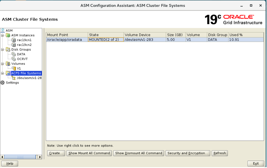Click the ACFS File Systems folder icon
This screenshot has height=168, width=267.
8,73
